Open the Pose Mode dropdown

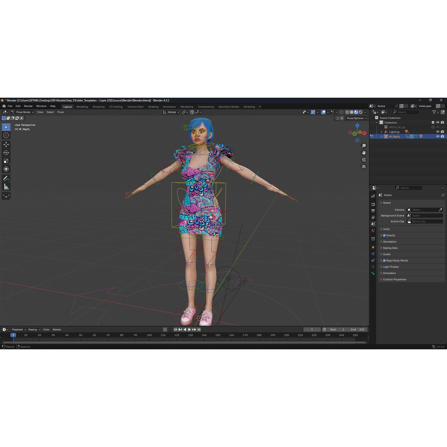pos(22,112)
